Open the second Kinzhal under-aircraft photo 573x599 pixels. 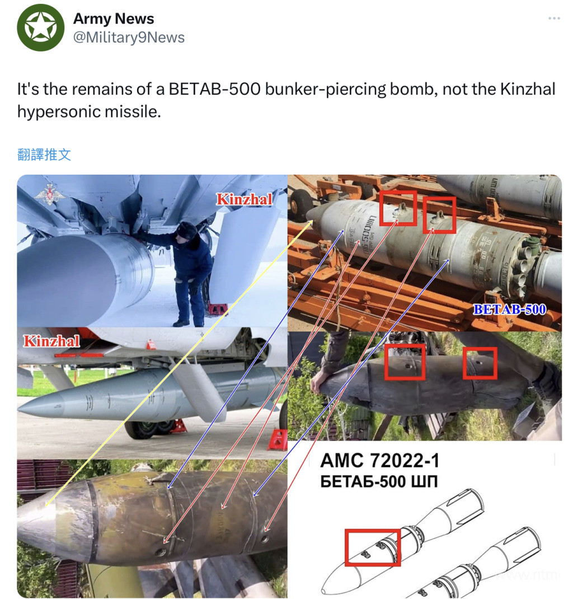(152, 394)
